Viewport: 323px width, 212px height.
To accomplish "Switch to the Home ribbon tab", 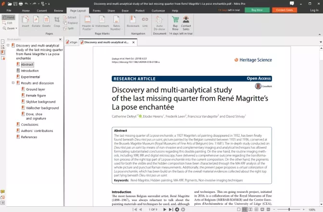I will point(26,11).
